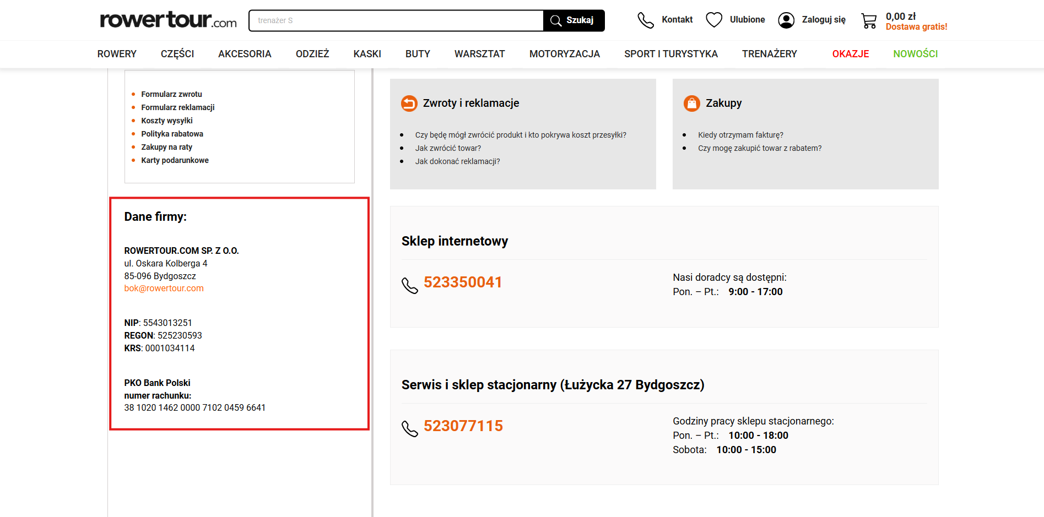Image resolution: width=1044 pixels, height=517 pixels.
Task: Click online shop phone number 523350041
Action: click(463, 282)
